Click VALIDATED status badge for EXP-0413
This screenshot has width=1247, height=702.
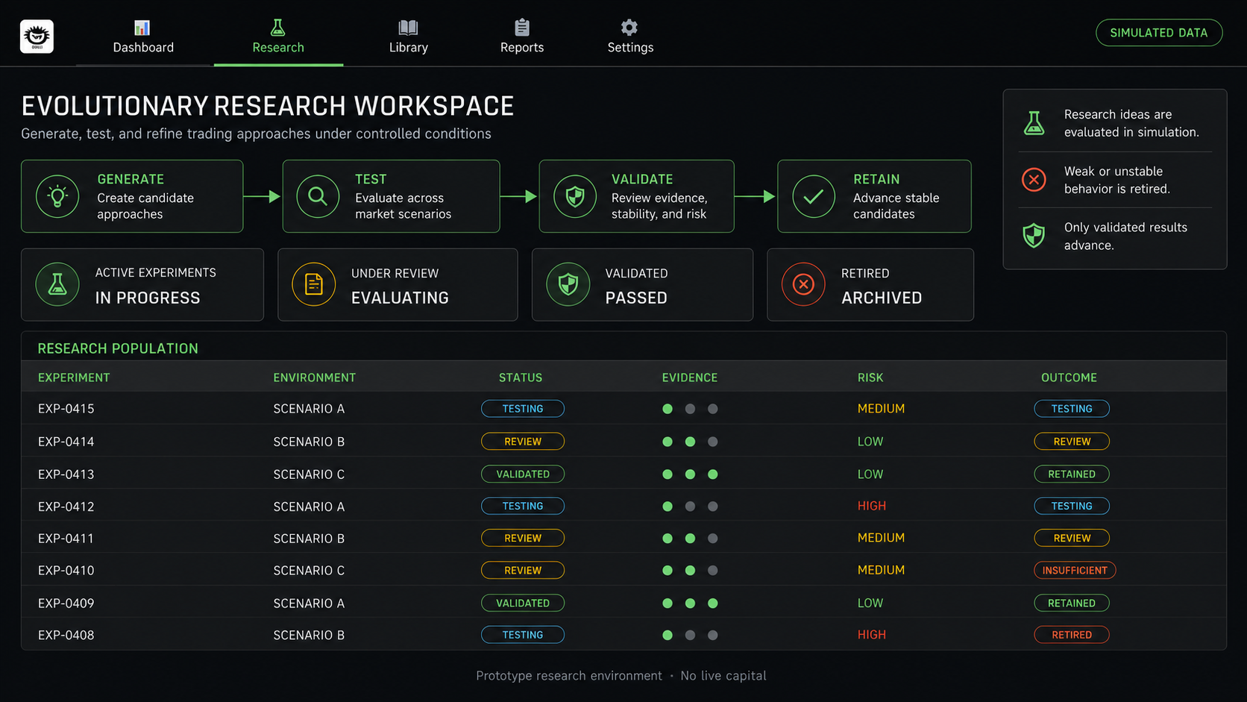tap(523, 474)
